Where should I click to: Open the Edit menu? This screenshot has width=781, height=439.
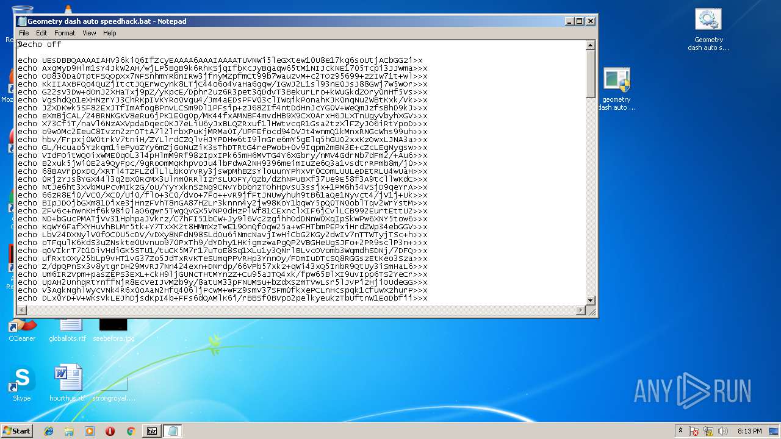point(41,33)
